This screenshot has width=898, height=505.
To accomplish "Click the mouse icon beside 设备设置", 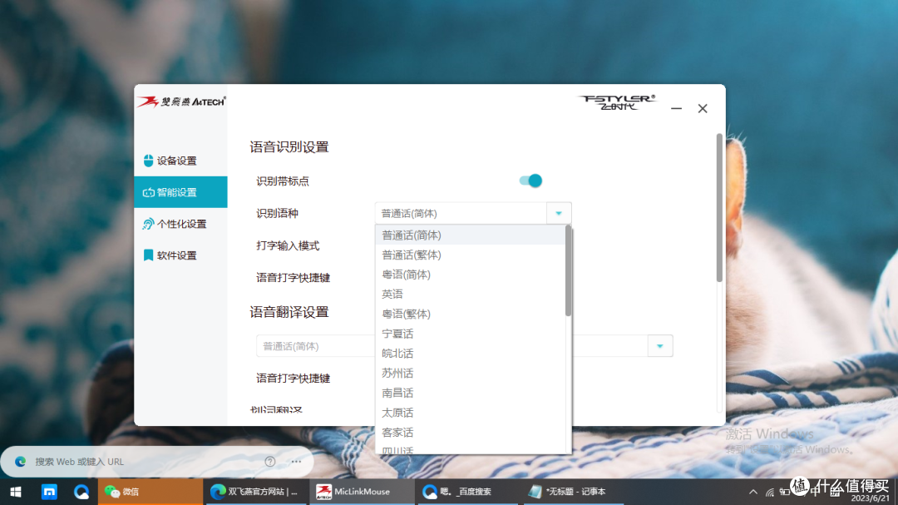I will coord(148,161).
